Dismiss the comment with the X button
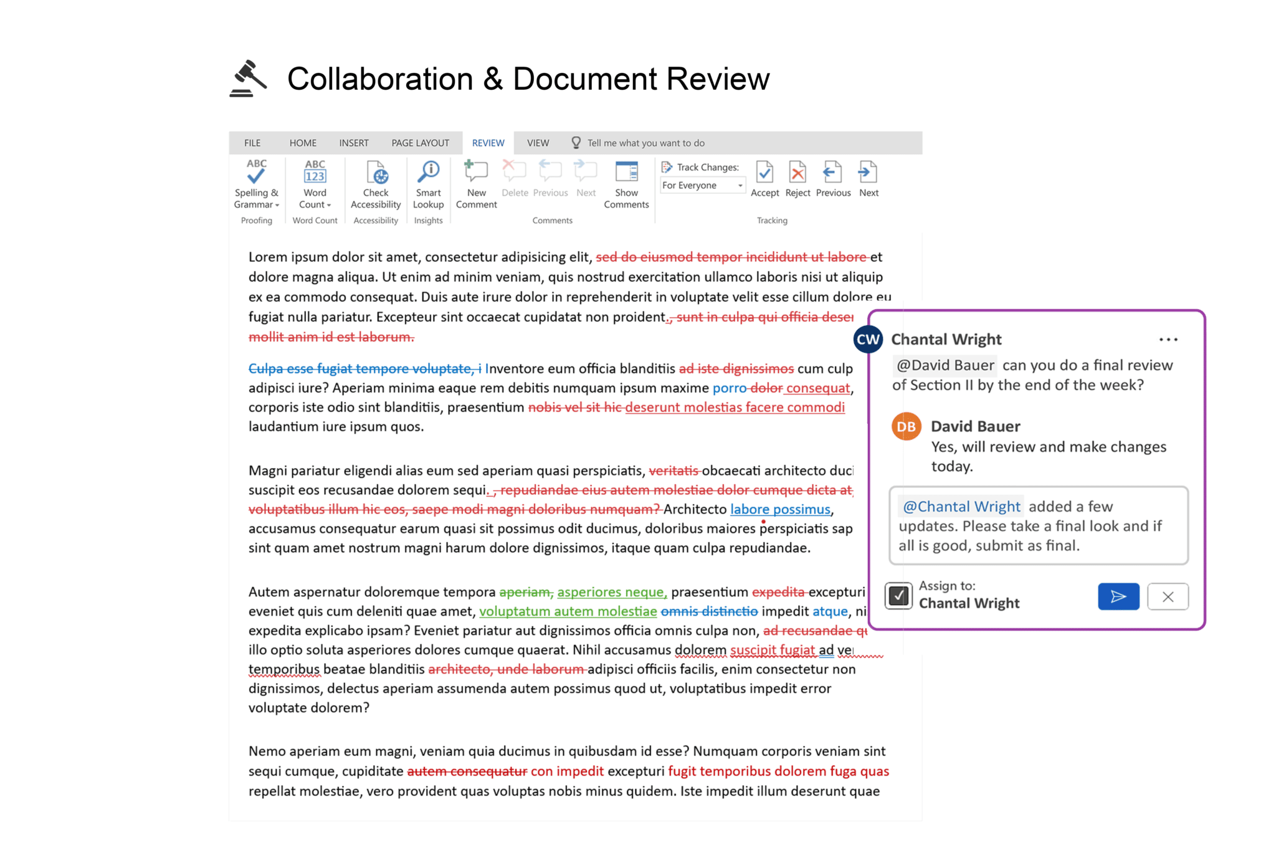The image size is (1276, 850). pyautogui.click(x=1168, y=596)
